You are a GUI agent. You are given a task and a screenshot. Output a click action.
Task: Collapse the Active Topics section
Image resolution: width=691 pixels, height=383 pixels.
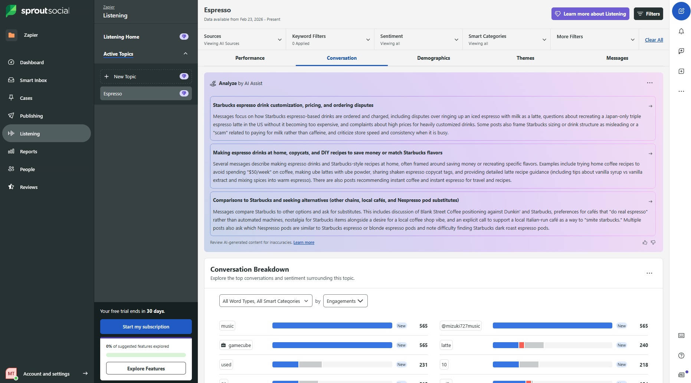point(186,54)
